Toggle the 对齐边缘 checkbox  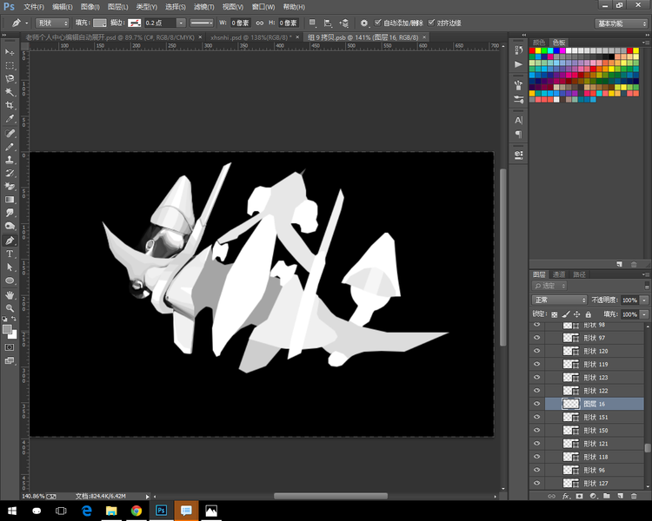pos(431,23)
